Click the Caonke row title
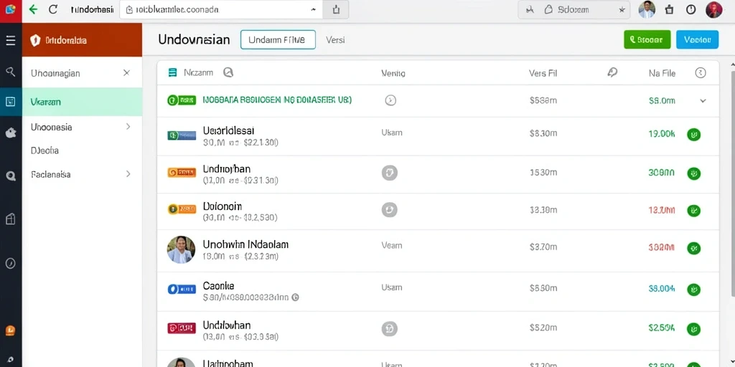This screenshot has height=367, width=735. click(x=218, y=285)
